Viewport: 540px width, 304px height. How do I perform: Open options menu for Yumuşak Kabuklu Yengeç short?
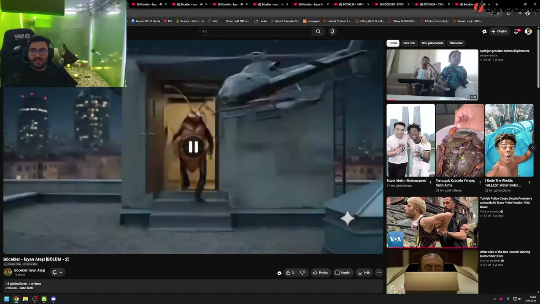click(x=480, y=183)
